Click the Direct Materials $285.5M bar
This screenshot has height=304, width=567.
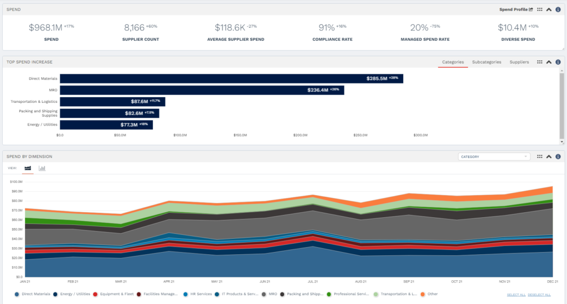(231, 78)
